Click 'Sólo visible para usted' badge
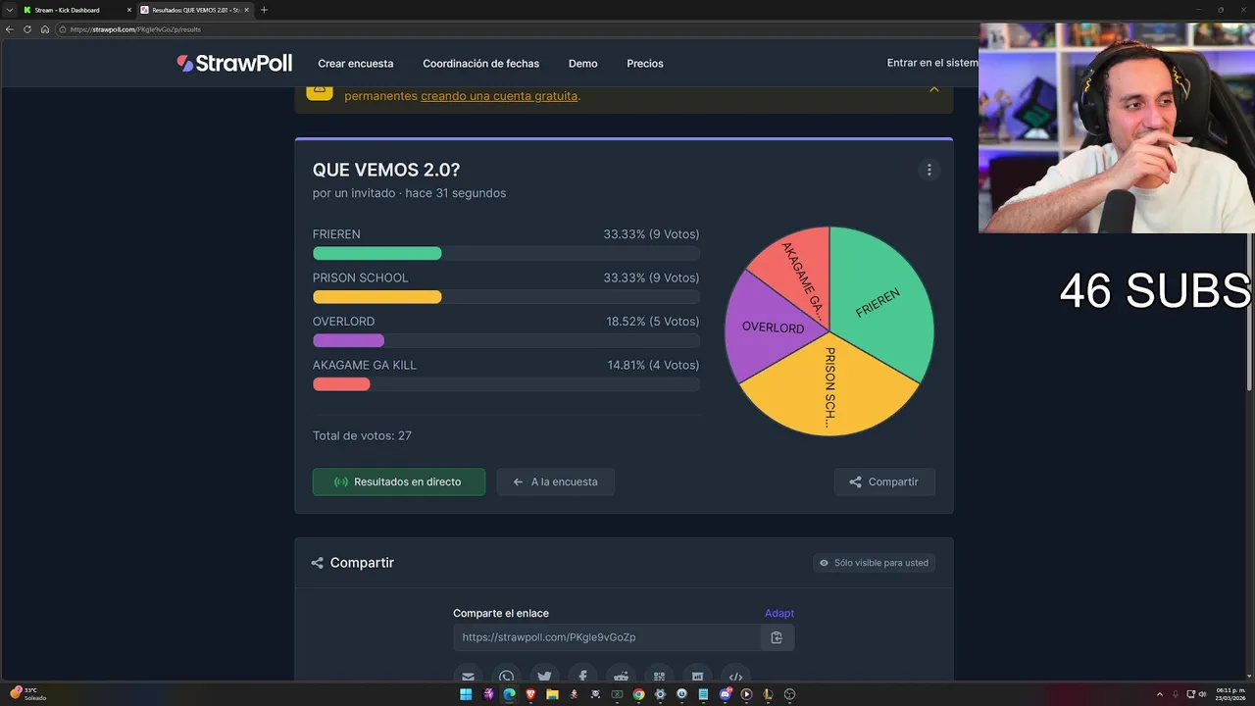The height and width of the screenshot is (706, 1255). tap(874, 563)
